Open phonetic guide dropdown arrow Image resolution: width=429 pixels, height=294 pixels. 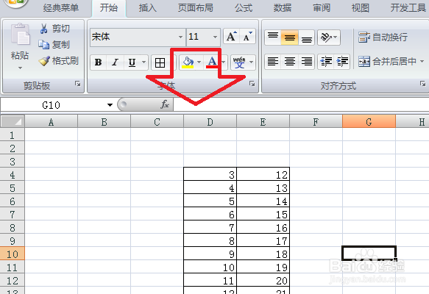251,62
